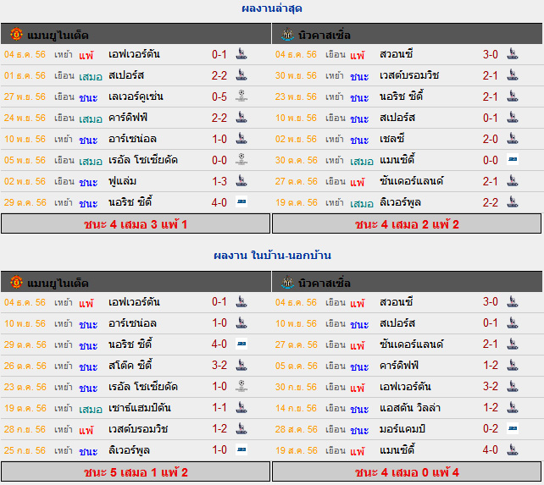Click league icon in คาร์ดิฟฟ์ 2-2 row
Image resolution: width=544 pixels, height=485 pixels.
coord(241,117)
